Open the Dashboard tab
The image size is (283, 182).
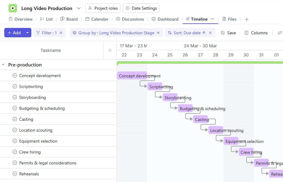pyautogui.click(x=165, y=19)
